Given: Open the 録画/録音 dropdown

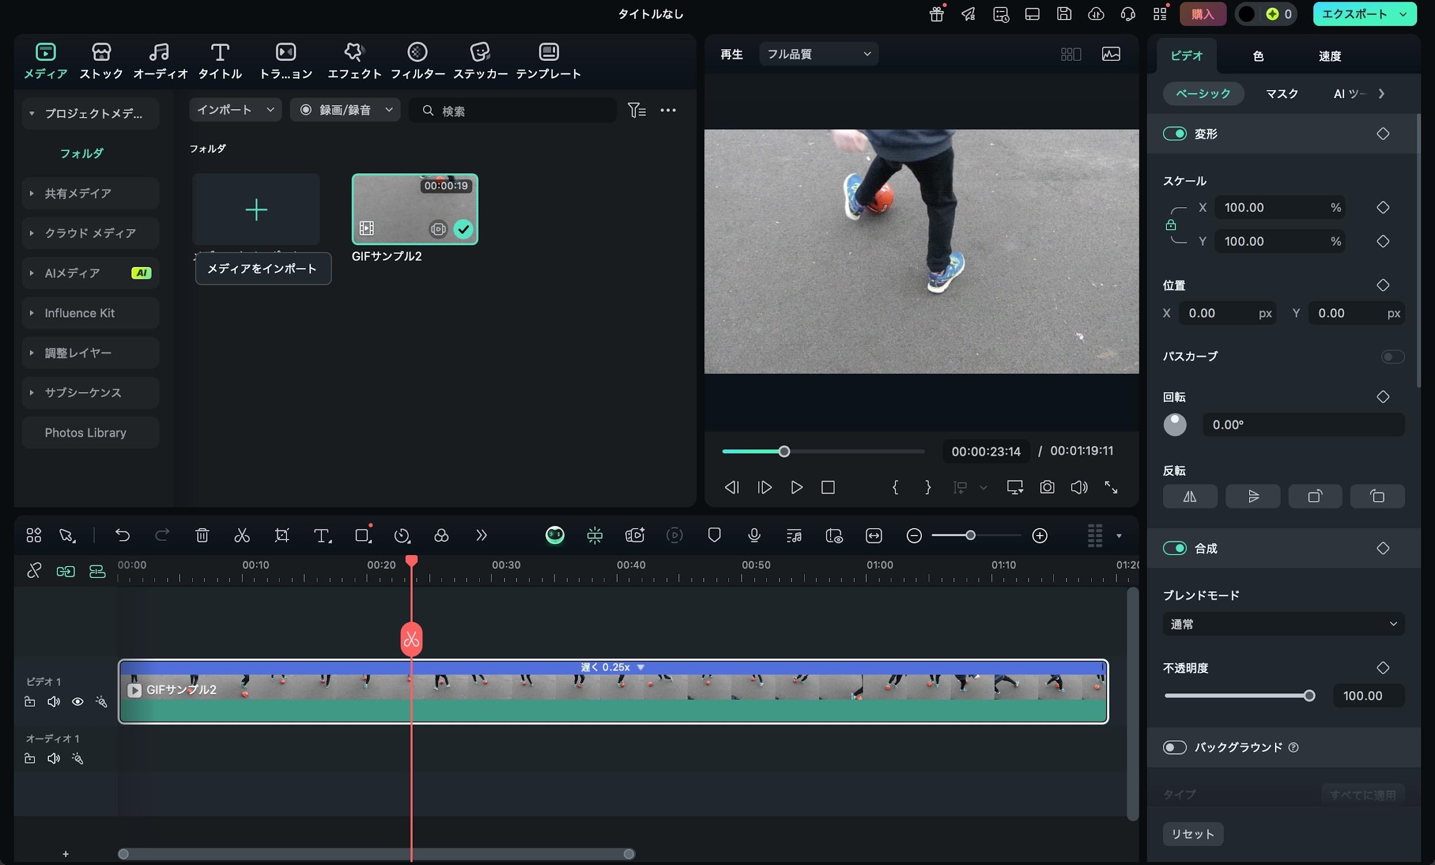Looking at the screenshot, I should (x=346, y=110).
